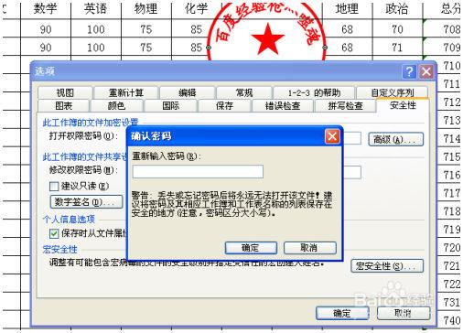Select the 1-2-3 的帮助 tab
Image resolution: width=463 pixels, height=333 pixels.
(x=314, y=92)
